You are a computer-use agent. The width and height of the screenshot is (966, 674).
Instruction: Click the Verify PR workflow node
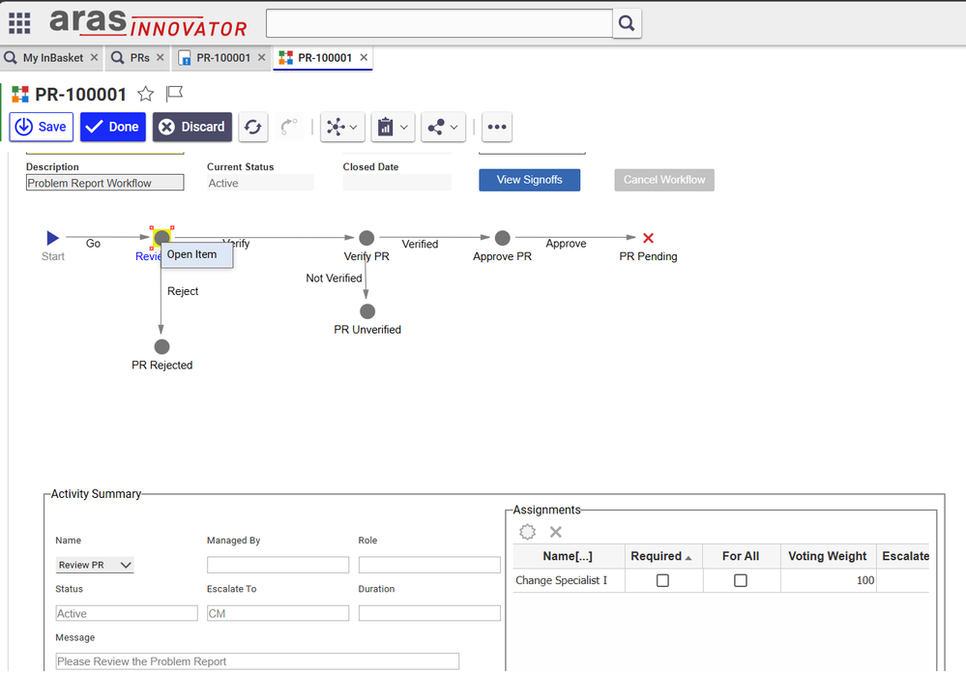366,238
